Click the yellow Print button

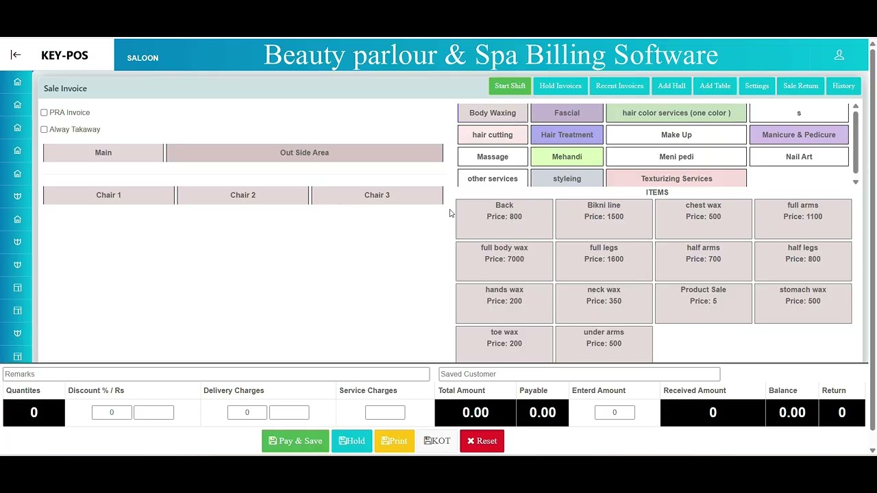394,441
